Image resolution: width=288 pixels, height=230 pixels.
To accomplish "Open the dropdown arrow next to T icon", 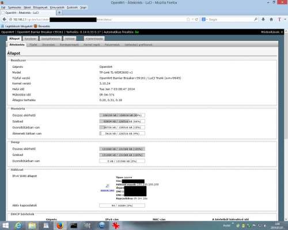I will pyautogui.click(x=285, y=20).
